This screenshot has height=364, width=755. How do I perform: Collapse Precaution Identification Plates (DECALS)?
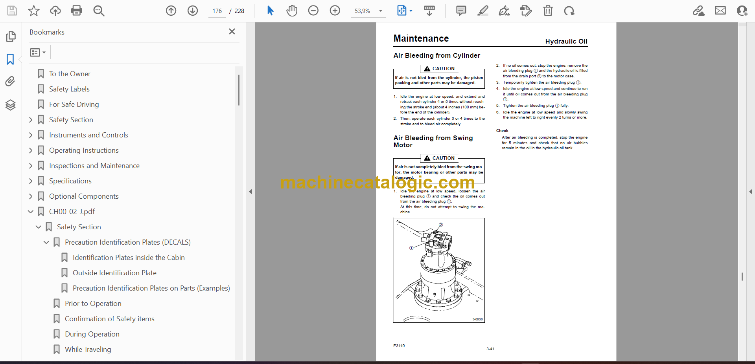[x=46, y=242]
